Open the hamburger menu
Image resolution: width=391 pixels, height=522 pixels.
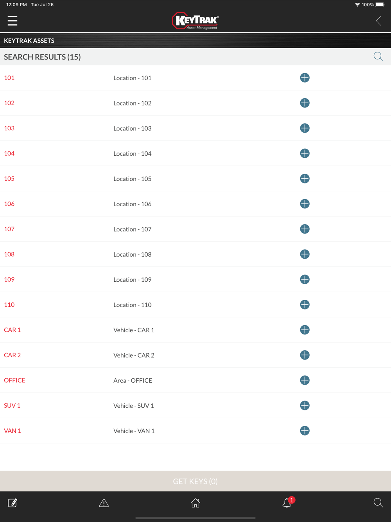[x=13, y=21]
